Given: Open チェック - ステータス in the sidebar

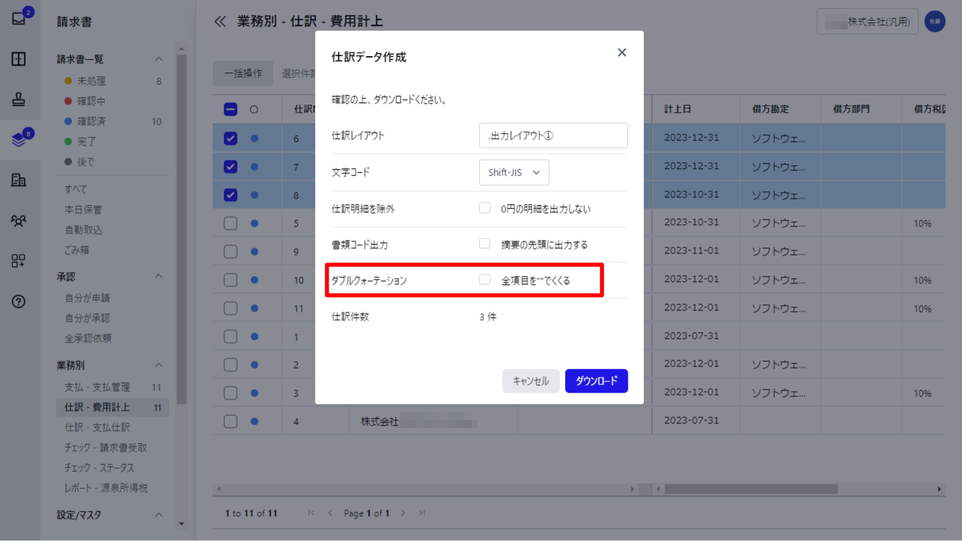Looking at the screenshot, I should [x=99, y=468].
